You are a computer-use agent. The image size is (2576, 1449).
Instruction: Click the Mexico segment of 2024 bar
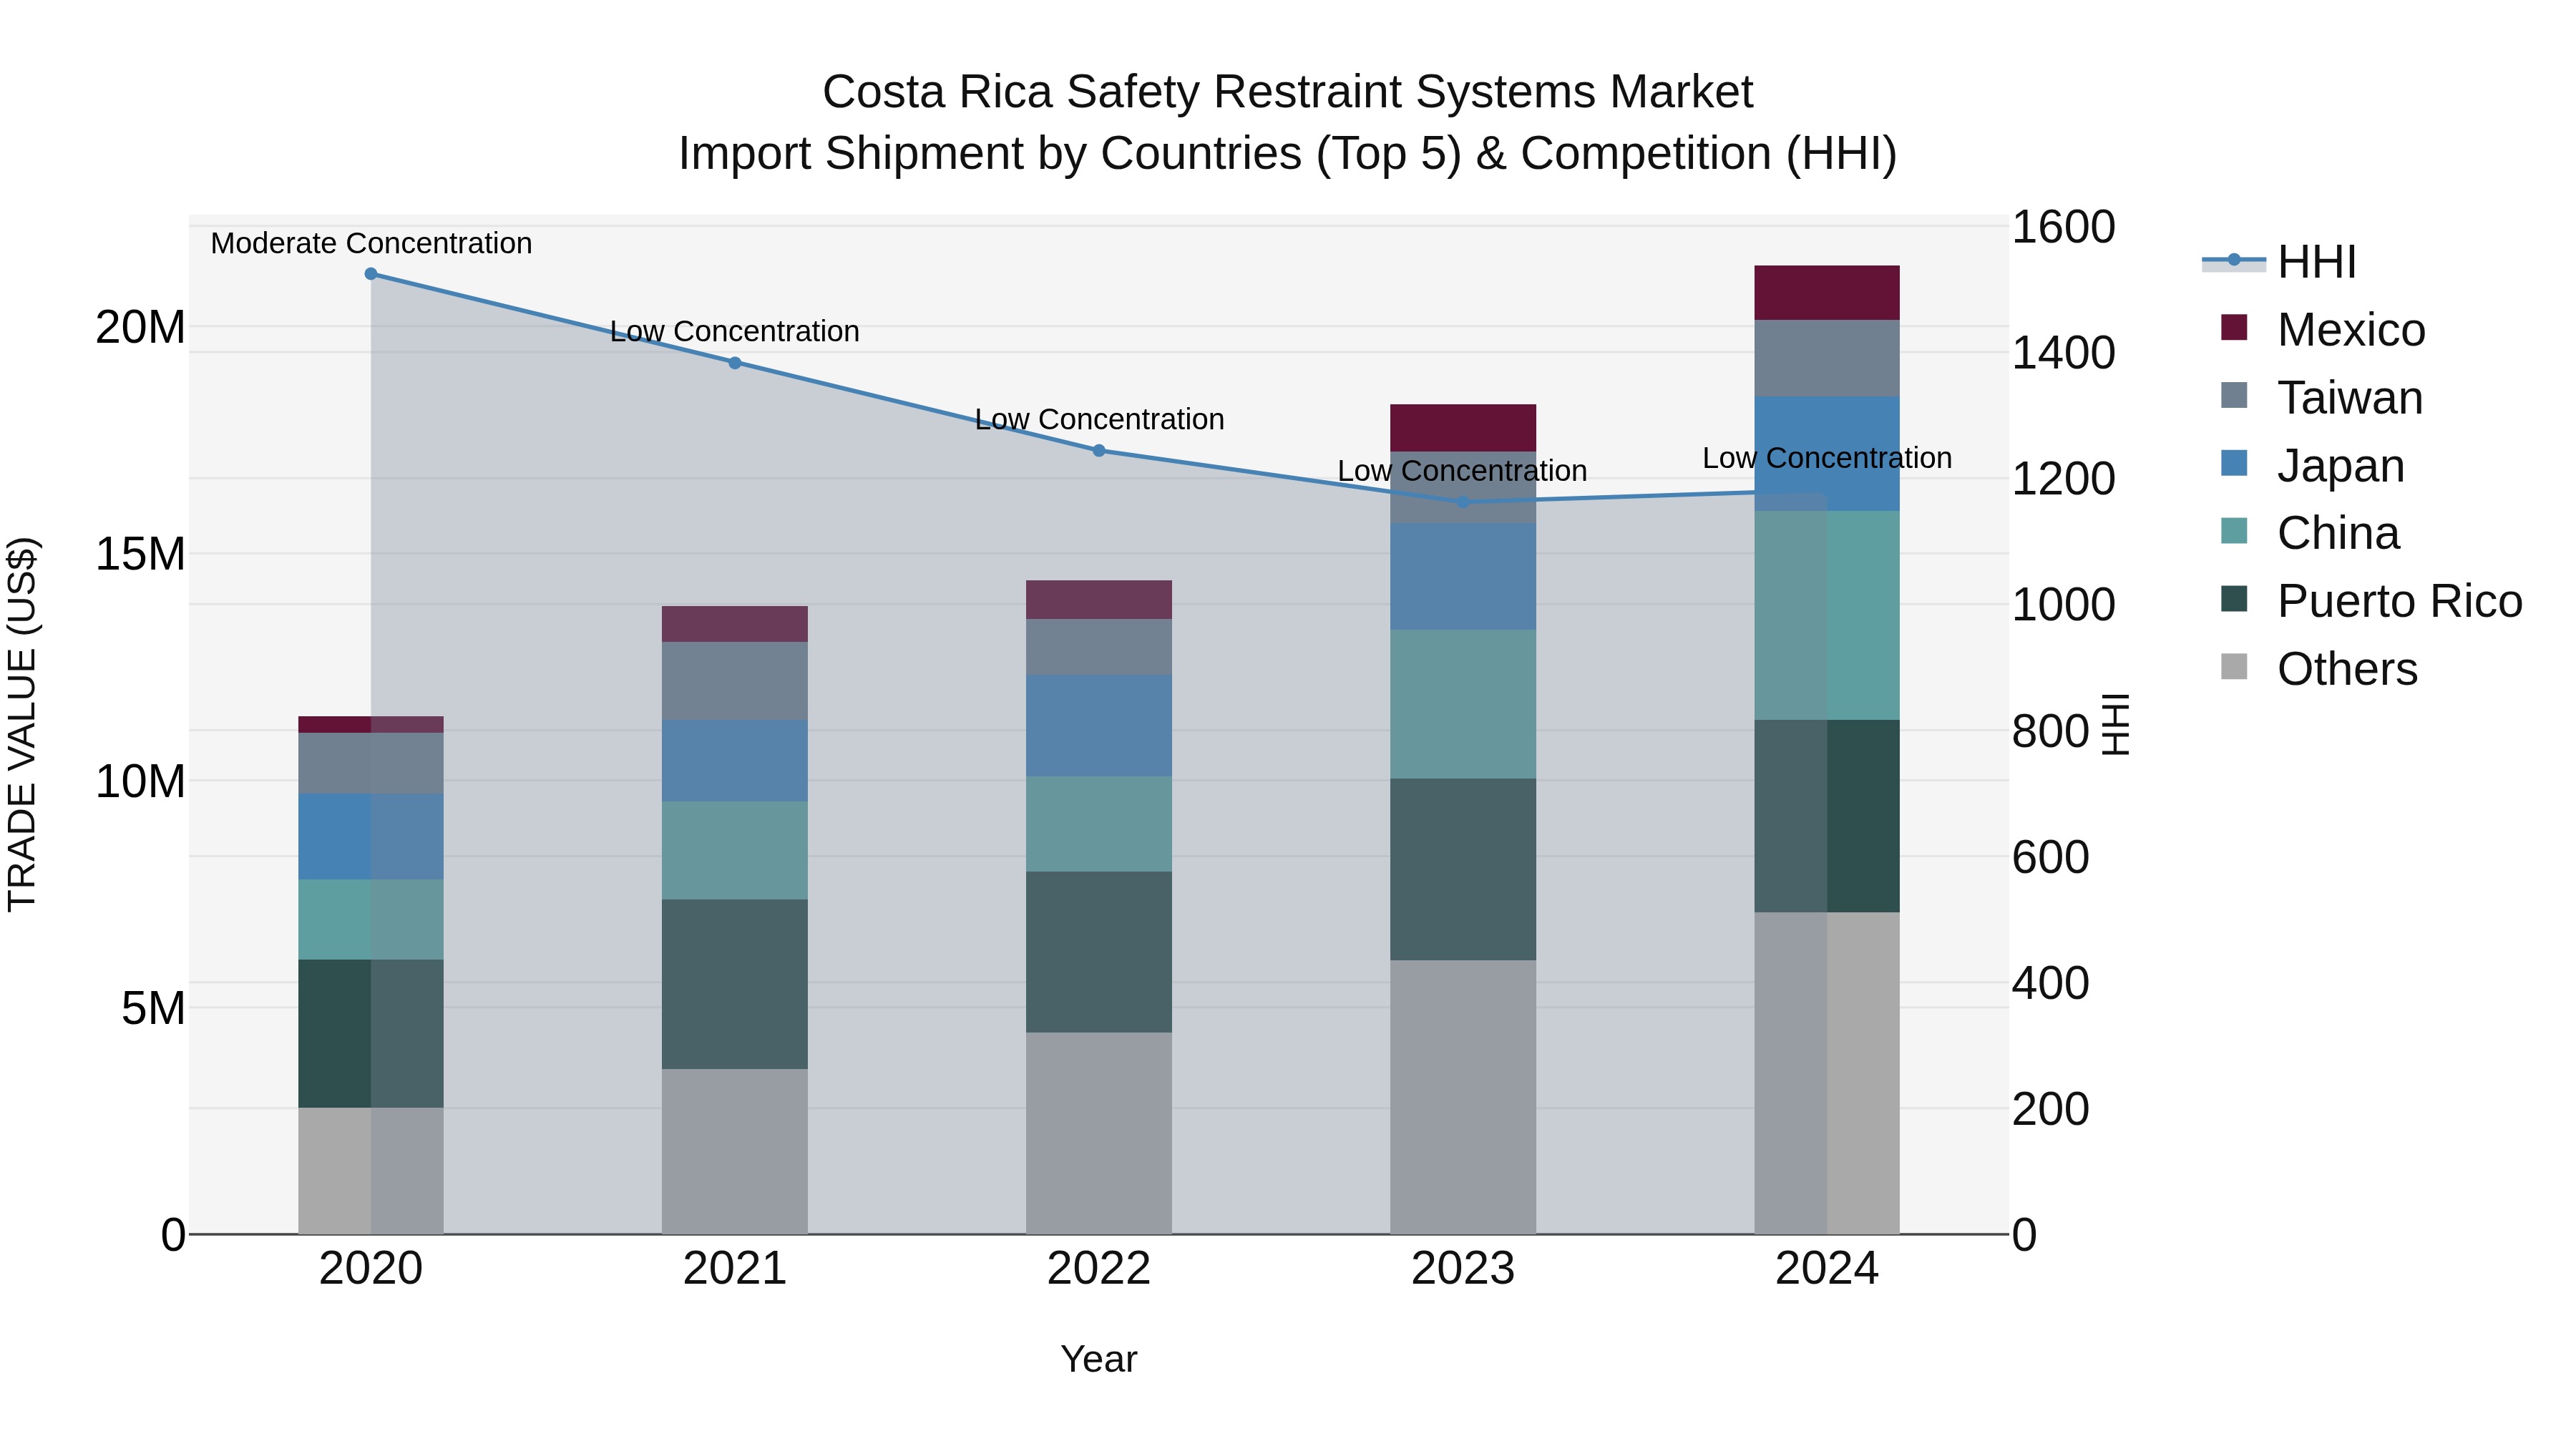pos(1827,293)
